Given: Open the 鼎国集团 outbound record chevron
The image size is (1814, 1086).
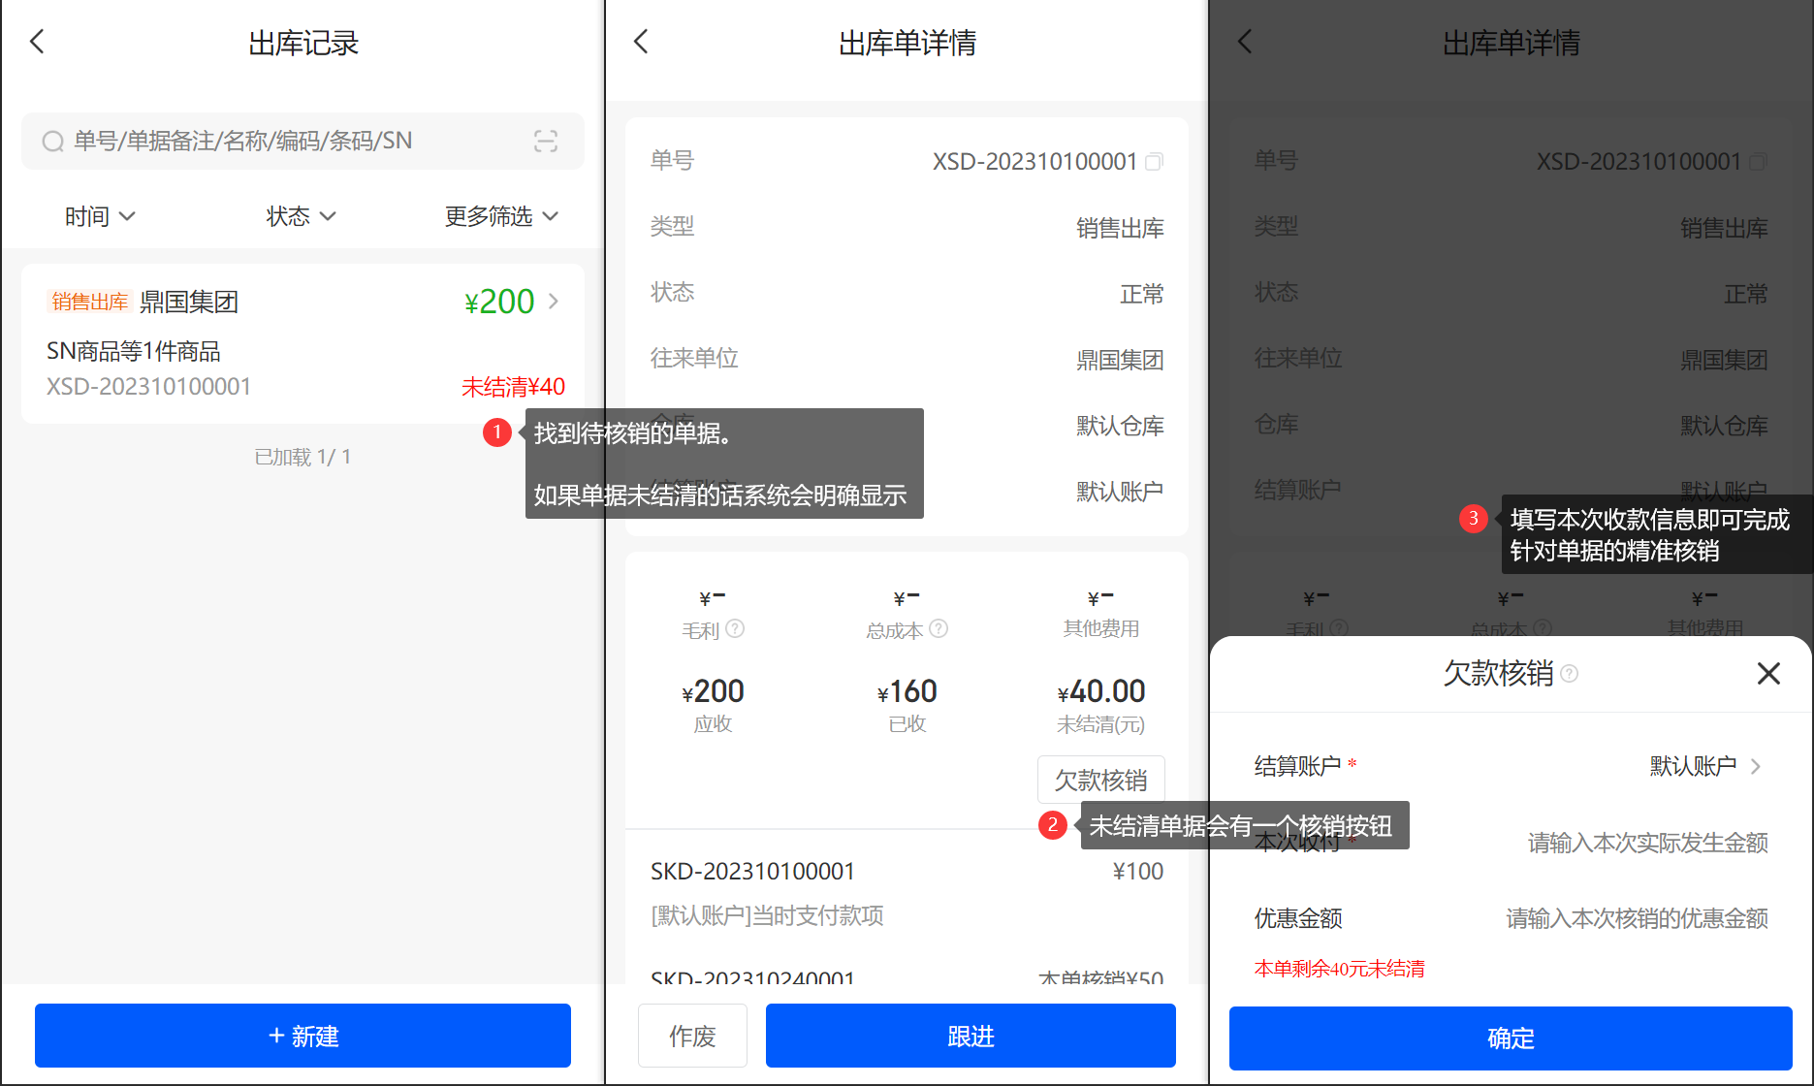Looking at the screenshot, I should (x=554, y=302).
